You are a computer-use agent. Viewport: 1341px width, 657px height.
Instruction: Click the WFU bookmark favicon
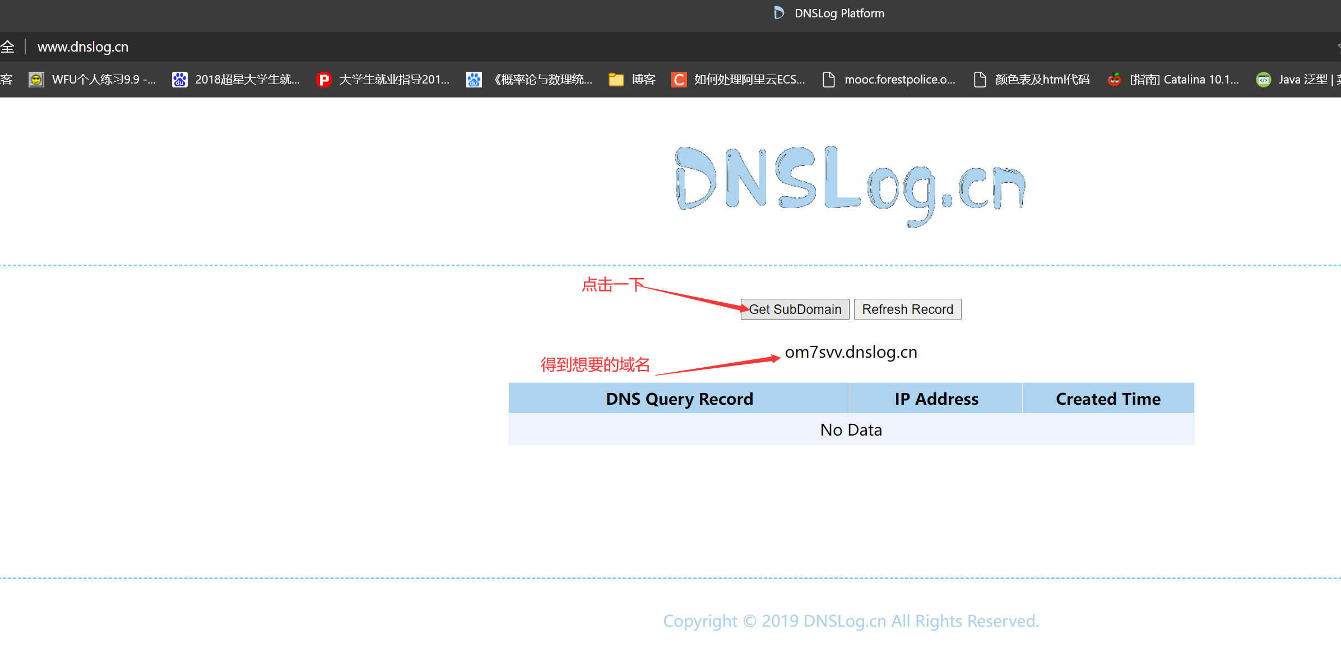[36, 80]
